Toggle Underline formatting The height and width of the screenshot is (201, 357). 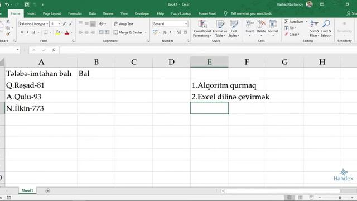tap(34, 32)
